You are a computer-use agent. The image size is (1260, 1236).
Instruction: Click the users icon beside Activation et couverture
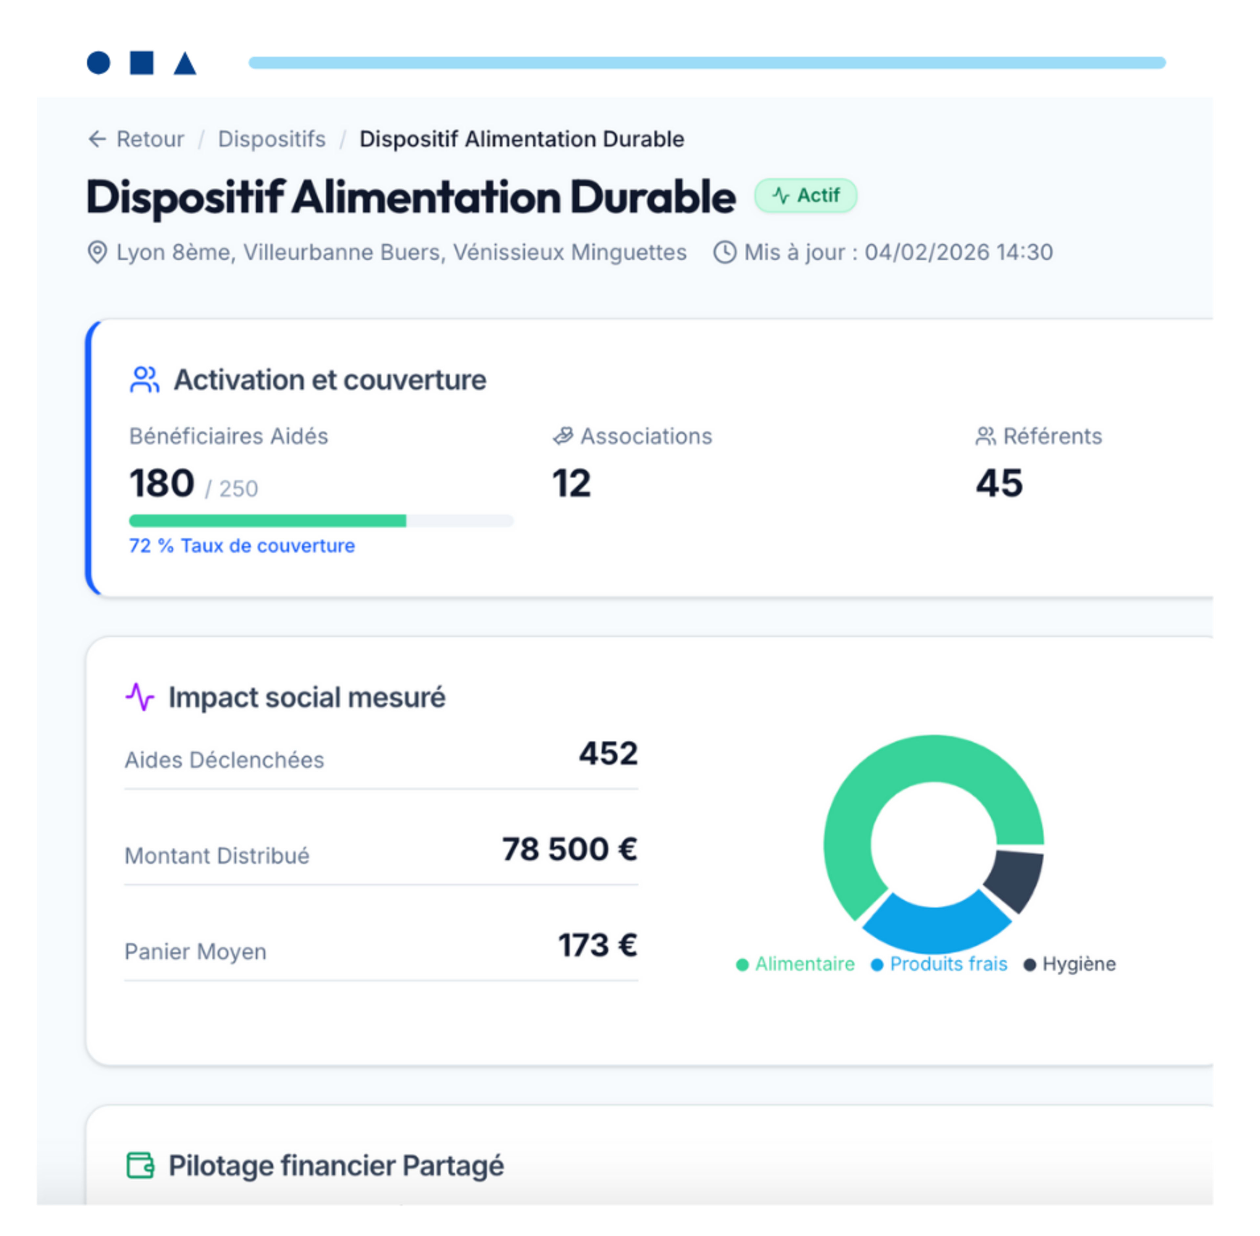(x=144, y=380)
